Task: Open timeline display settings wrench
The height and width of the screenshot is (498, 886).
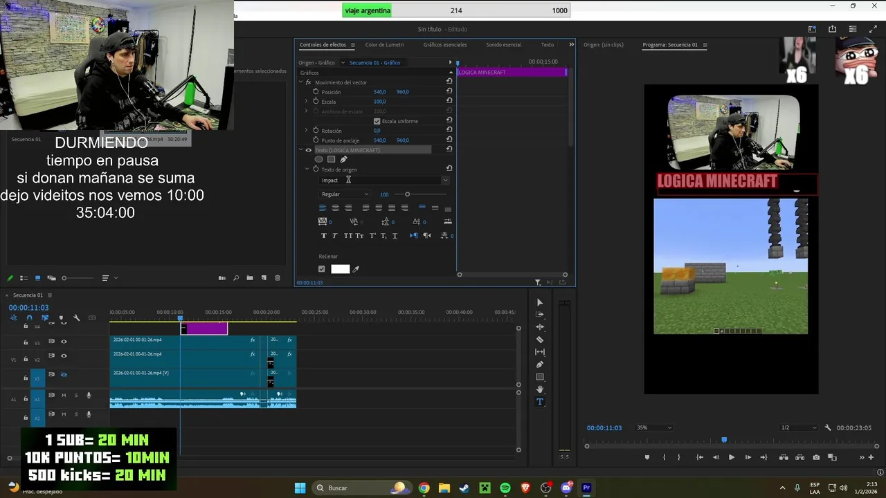Action: [77, 318]
